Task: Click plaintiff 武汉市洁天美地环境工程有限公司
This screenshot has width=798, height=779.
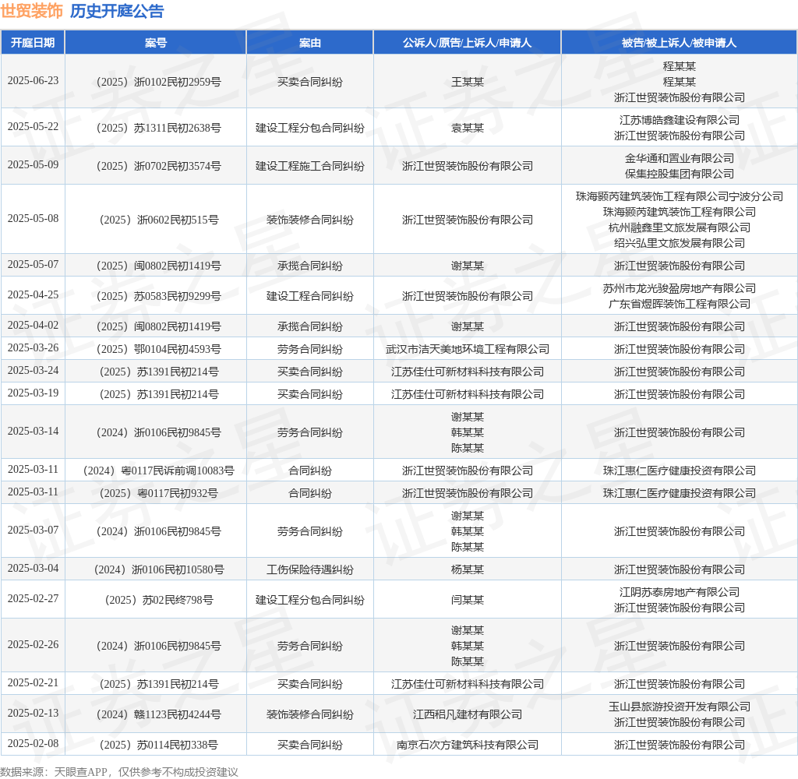Action: point(468,349)
